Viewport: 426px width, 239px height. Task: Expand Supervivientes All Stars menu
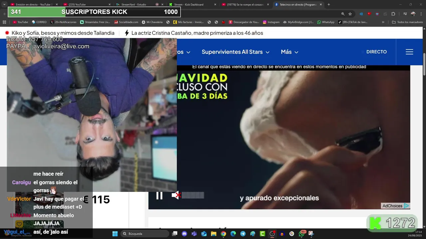(x=235, y=52)
